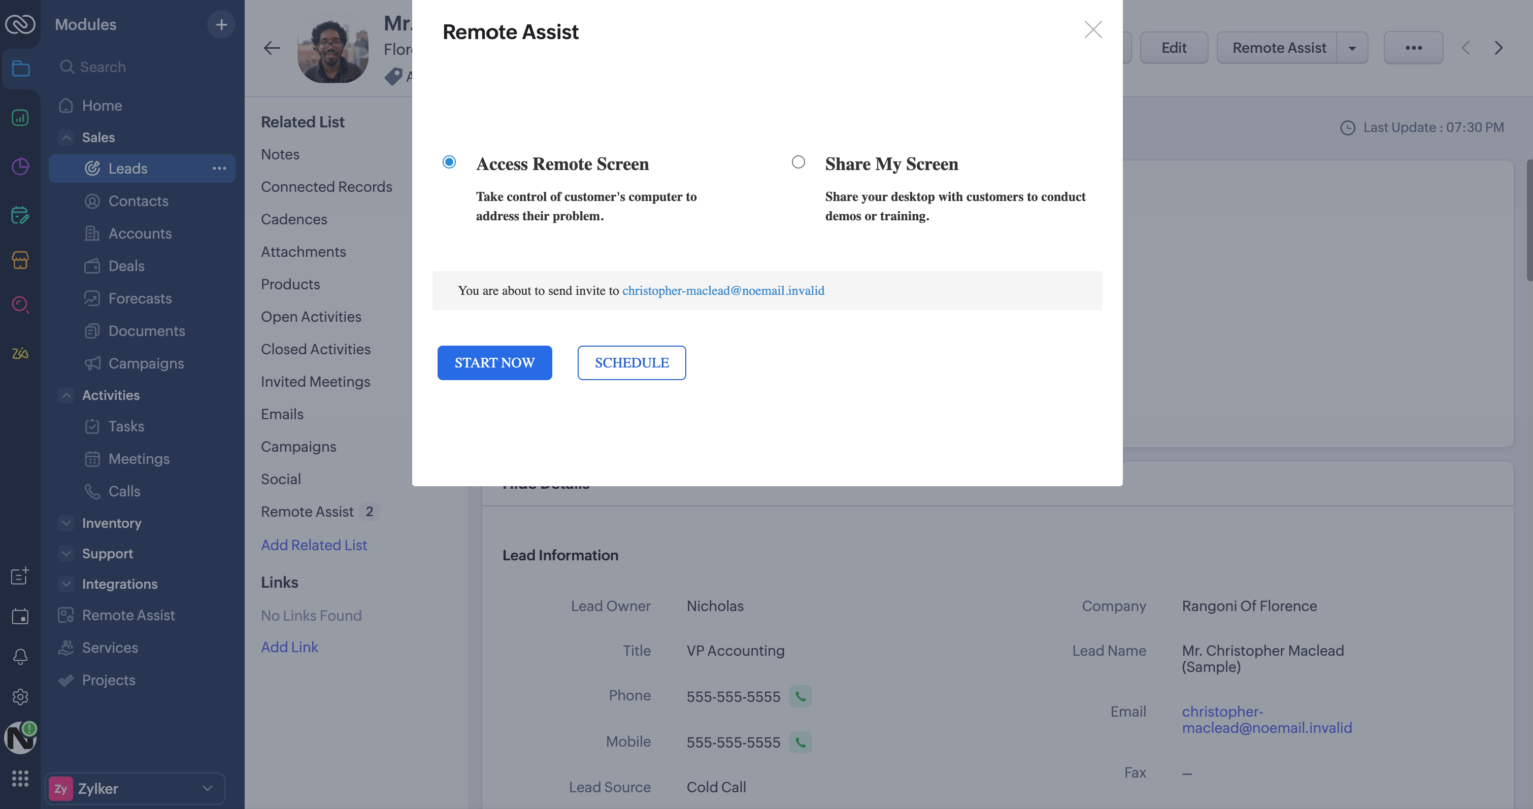
Task: Open the notifications bell icon
Action: click(x=20, y=656)
